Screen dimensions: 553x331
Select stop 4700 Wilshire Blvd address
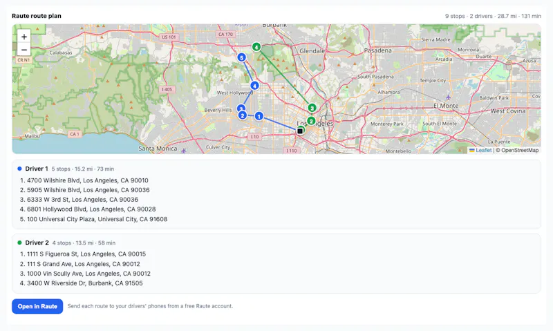click(88, 180)
